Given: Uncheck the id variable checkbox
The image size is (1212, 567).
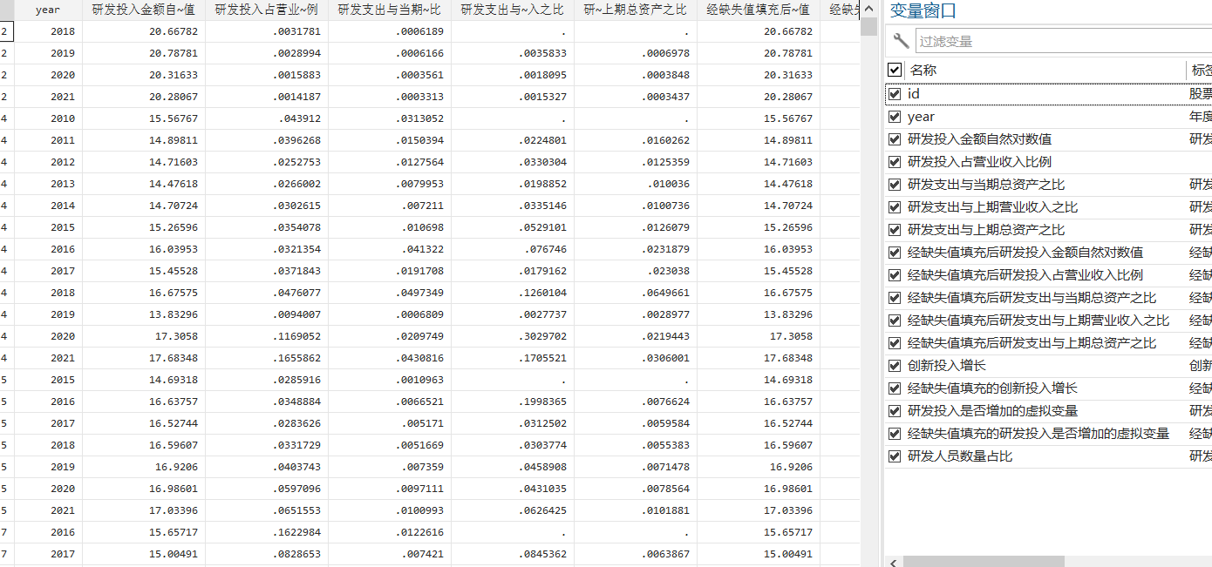Looking at the screenshot, I should coord(895,94).
